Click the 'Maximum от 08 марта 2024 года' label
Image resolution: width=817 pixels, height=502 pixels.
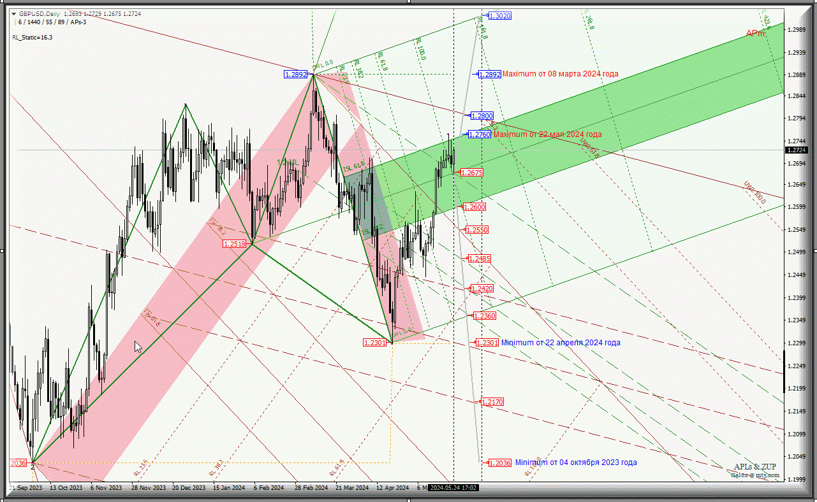pyautogui.click(x=560, y=74)
